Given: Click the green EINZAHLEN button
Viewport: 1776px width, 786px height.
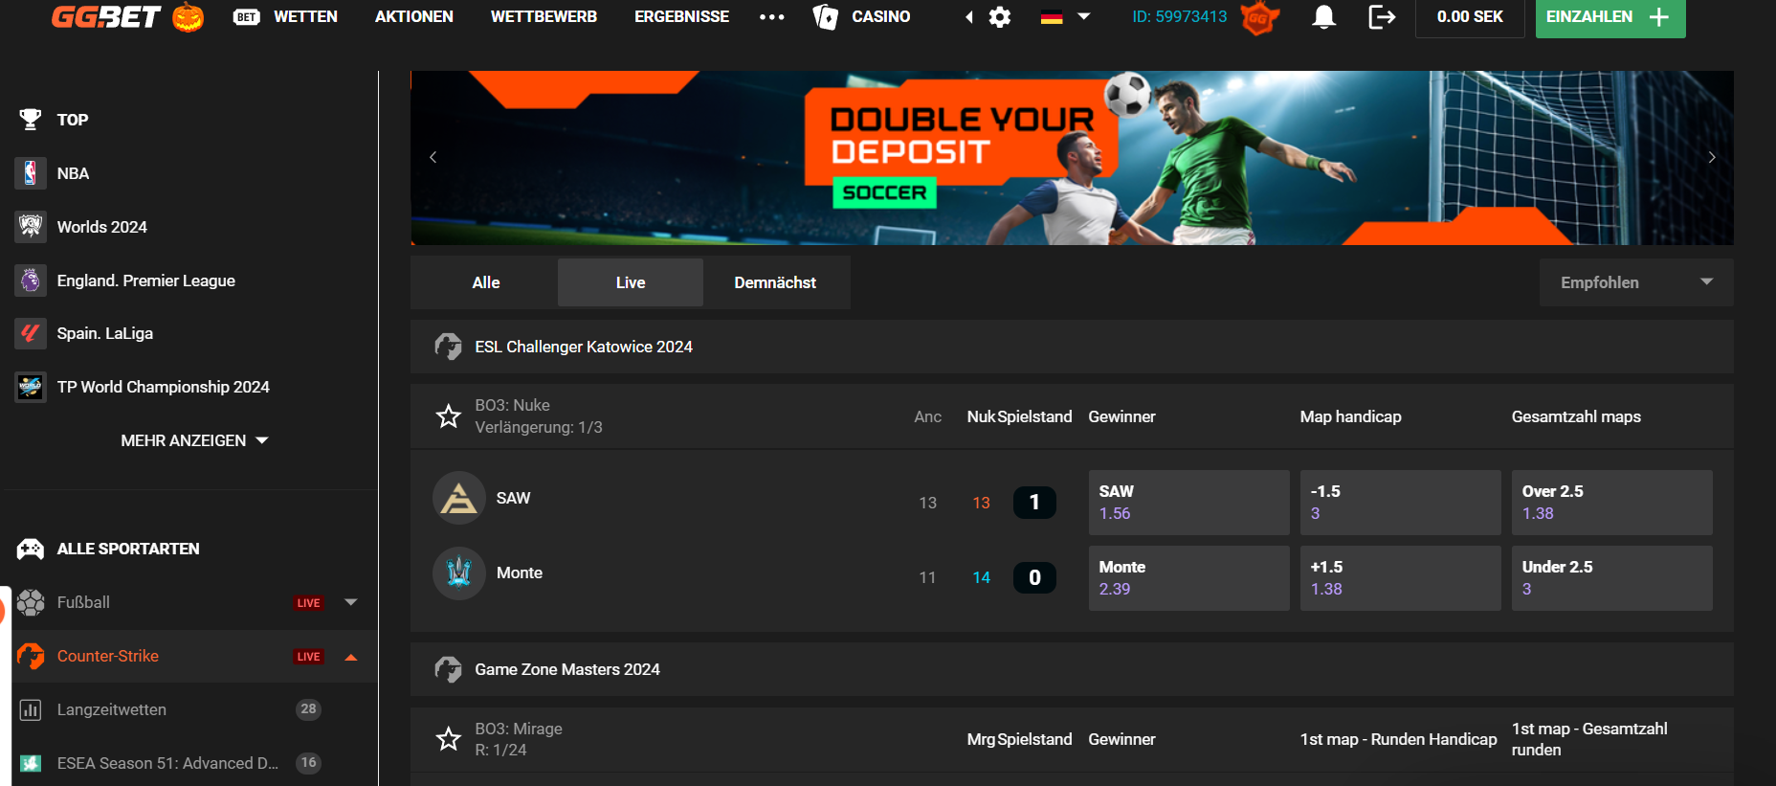Looking at the screenshot, I should [x=1609, y=17].
